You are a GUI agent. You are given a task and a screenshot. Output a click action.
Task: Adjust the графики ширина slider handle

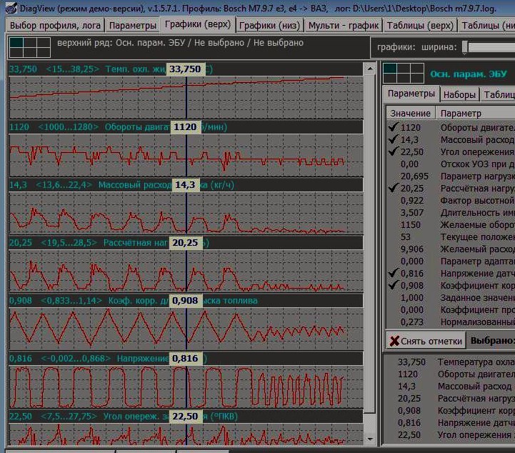coord(465,47)
